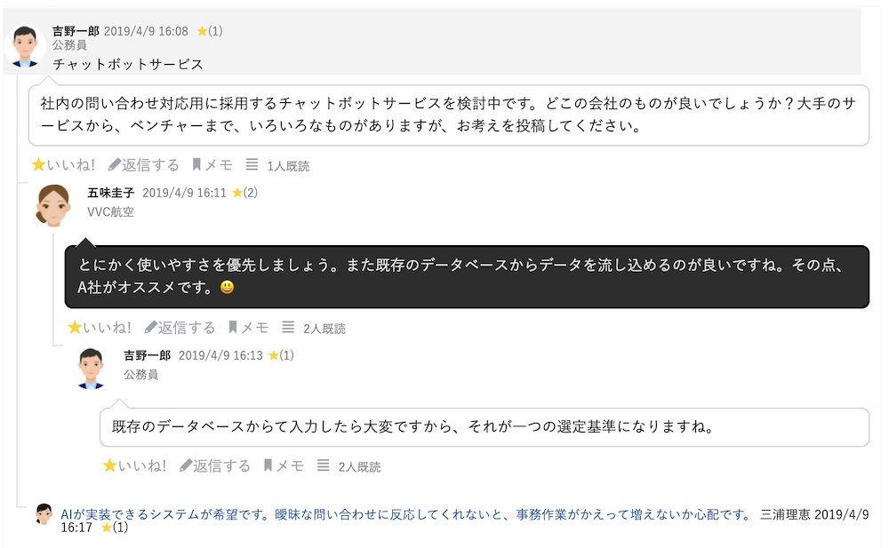The height and width of the screenshot is (548, 889).
Task: Reply to 五味圭子's comment via 返信する
Action: click(180, 328)
